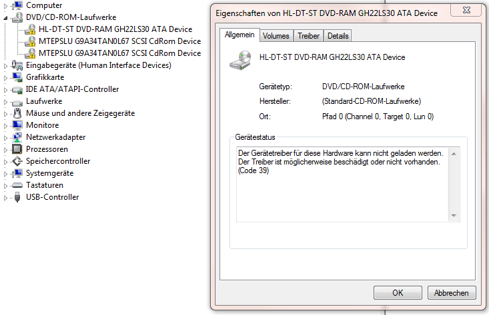The width and height of the screenshot is (489, 315).
Task: Collapse the DVD/CD-ROM-Laufwerke tree node
Action: (x=5, y=18)
